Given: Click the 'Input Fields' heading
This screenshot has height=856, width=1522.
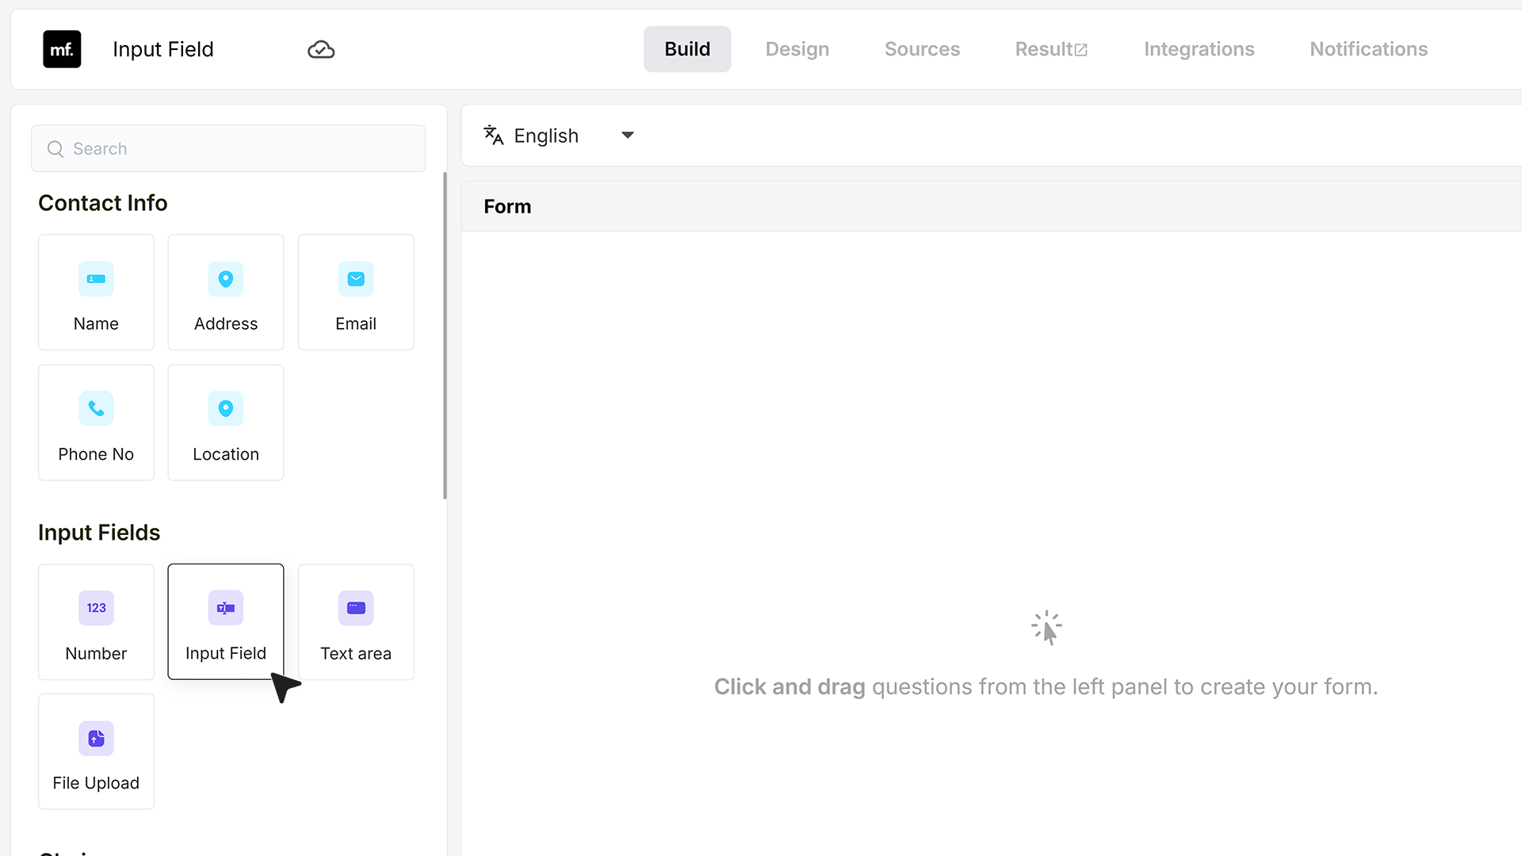Looking at the screenshot, I should [99, 533].
